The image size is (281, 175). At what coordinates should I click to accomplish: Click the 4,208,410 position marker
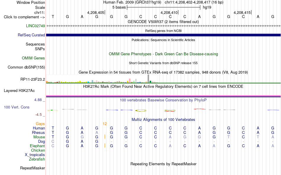click(x=169, y=12)
